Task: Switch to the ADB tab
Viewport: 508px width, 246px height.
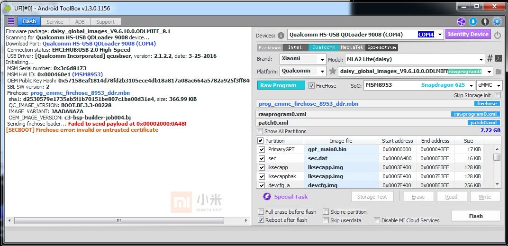Action: coord(80,22)
